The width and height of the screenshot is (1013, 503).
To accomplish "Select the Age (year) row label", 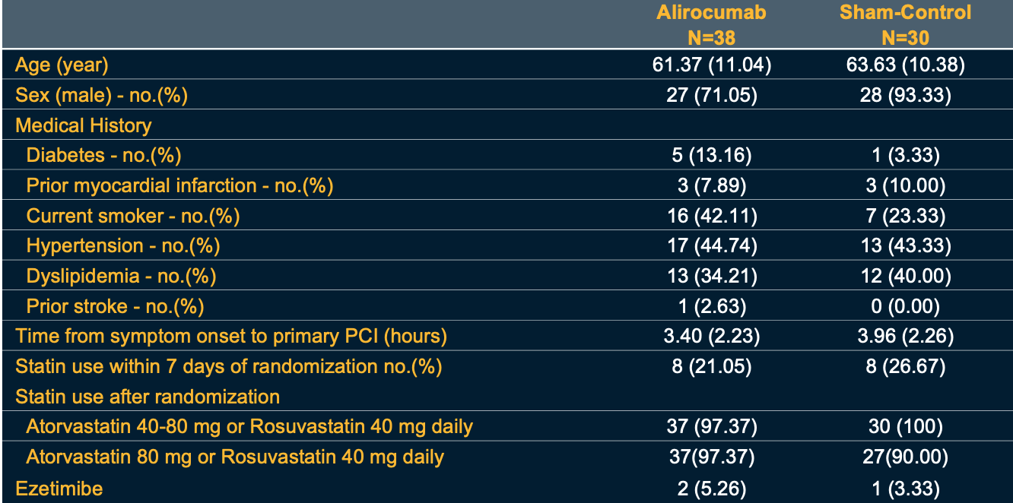I will pyautogui.click(x=62, y=65).
